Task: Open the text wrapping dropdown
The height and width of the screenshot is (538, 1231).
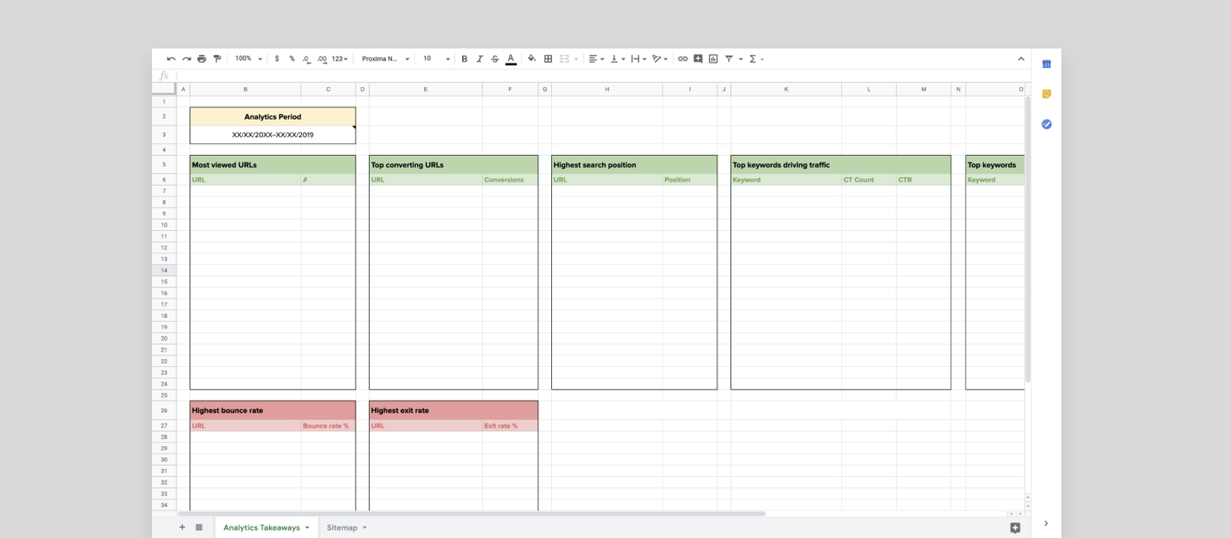Action: 638,59
